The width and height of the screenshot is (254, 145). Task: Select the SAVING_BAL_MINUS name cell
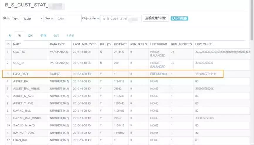[27, 118]
